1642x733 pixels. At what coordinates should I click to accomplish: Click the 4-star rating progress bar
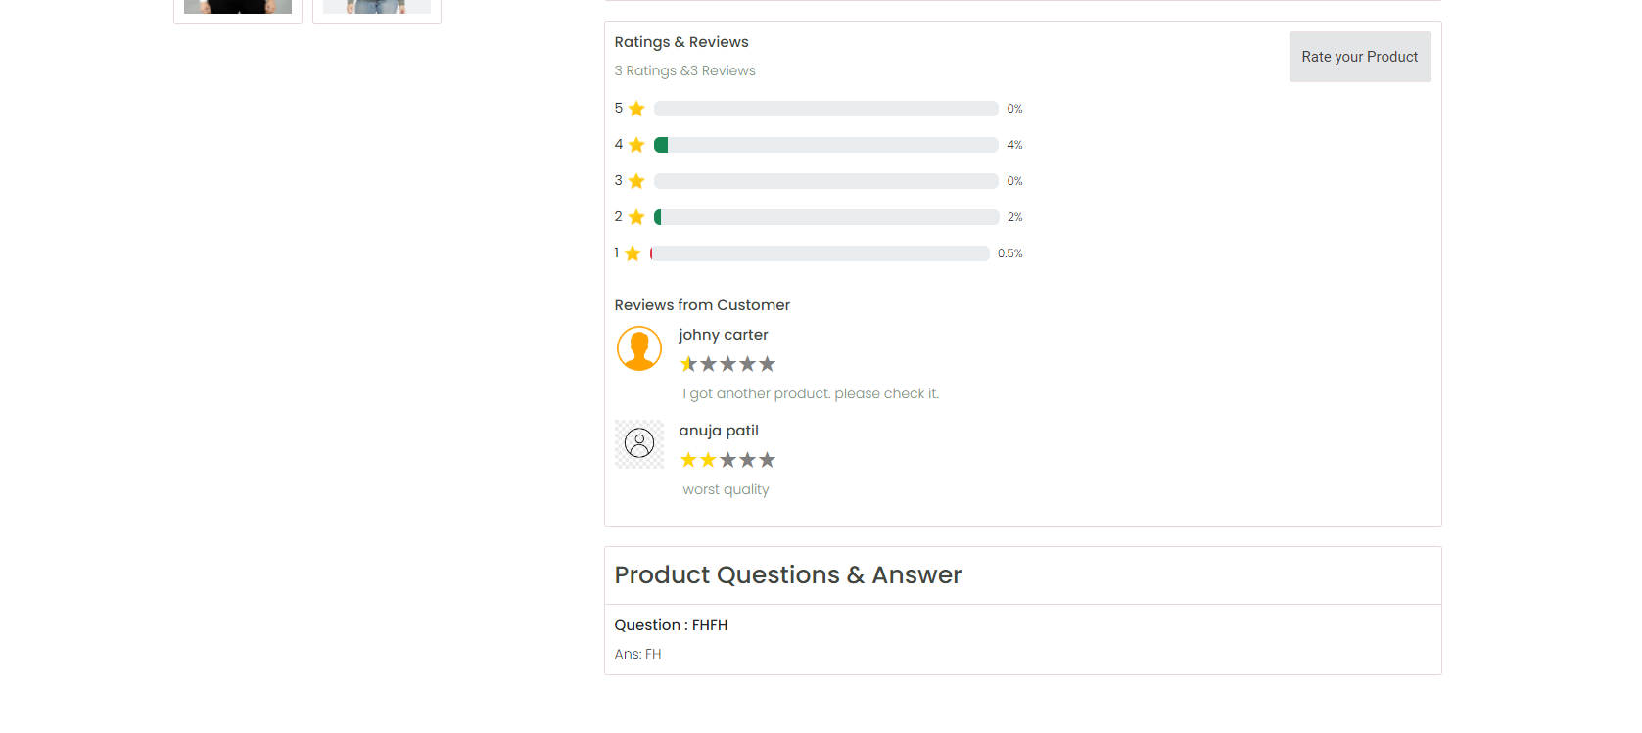click(x=826, y=145)
